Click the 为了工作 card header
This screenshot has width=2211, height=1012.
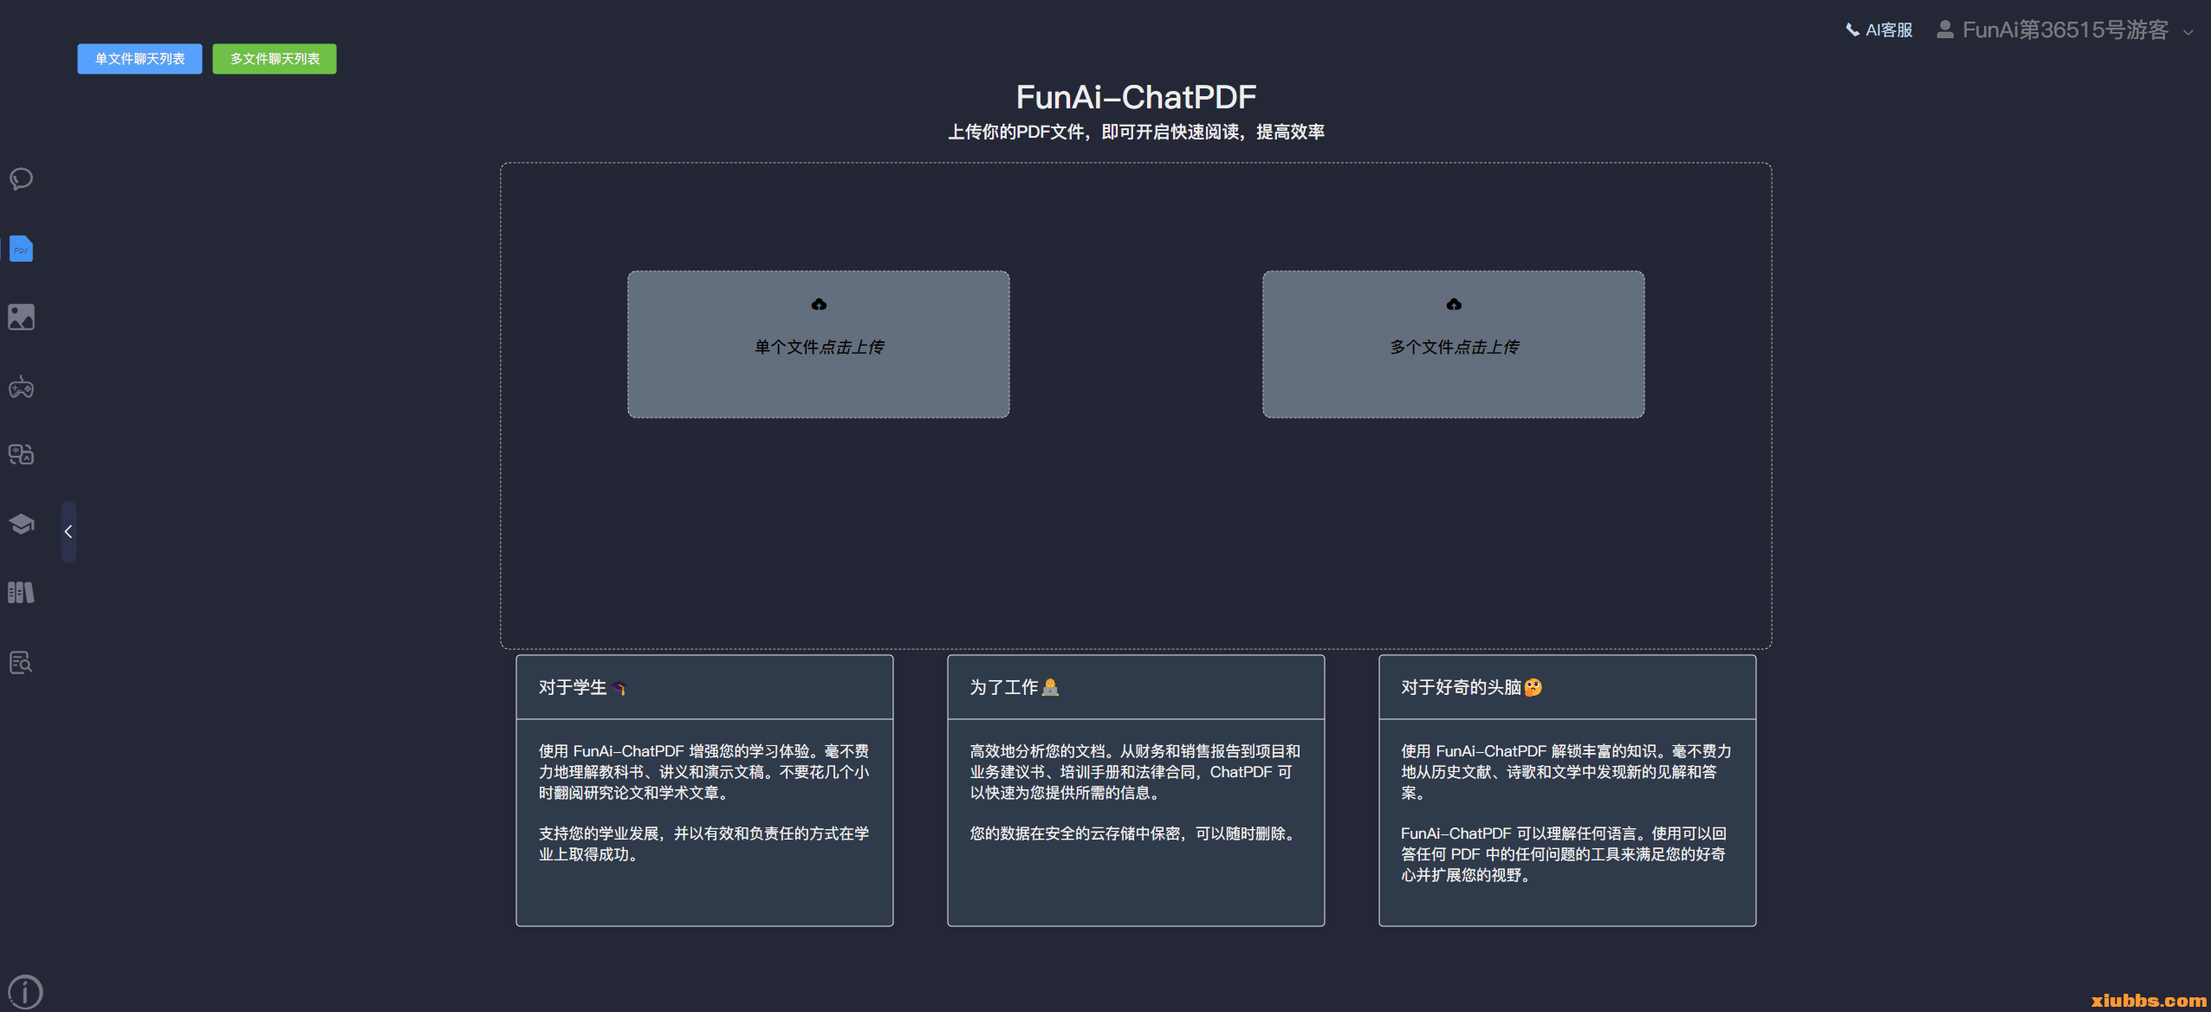tap(1135, 687)
